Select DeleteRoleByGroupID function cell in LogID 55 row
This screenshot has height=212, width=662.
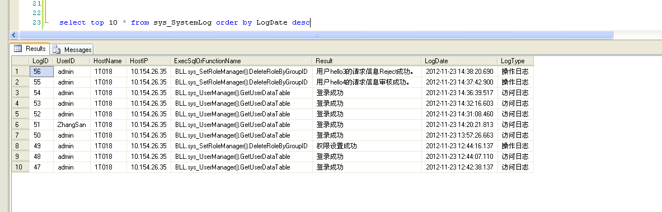(242, 82)
